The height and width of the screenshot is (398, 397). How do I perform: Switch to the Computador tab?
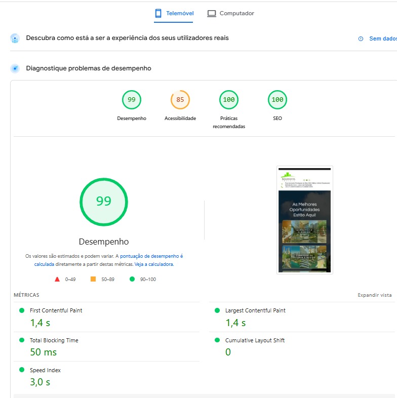236,13
